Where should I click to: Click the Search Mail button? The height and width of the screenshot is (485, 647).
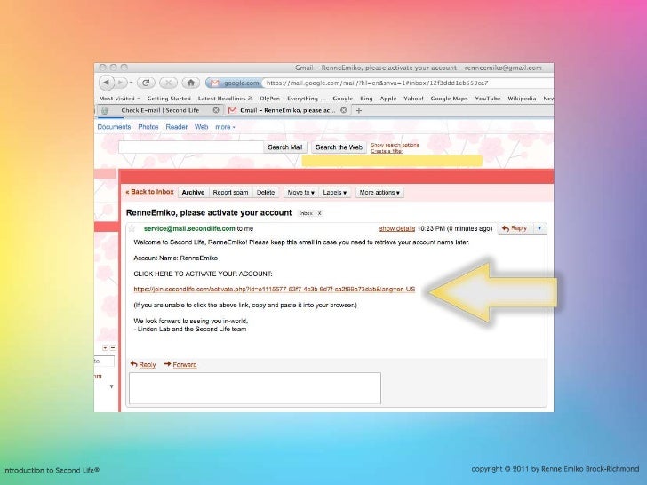click(x=284, y=147)
